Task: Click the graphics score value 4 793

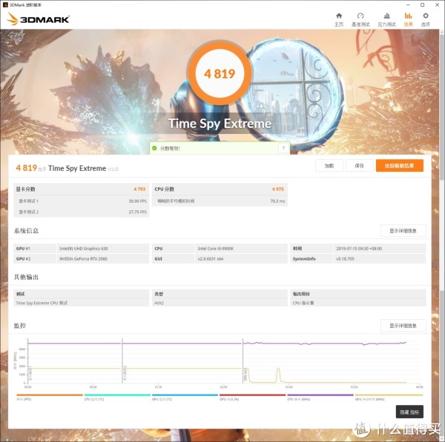Action: (139, 189)
